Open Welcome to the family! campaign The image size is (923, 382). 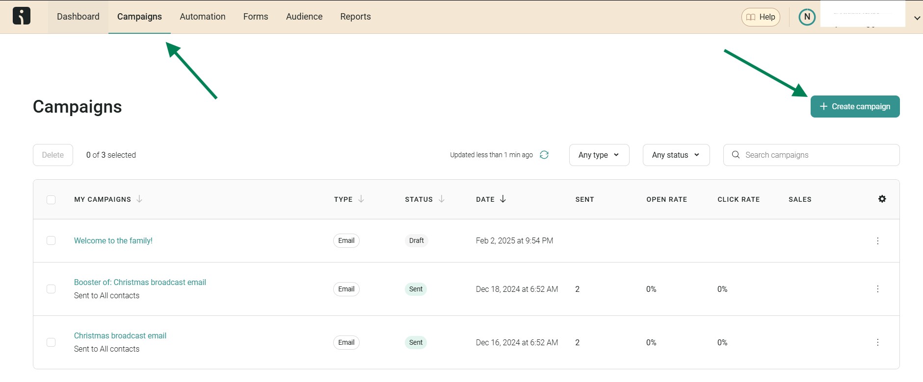pos(113,240)
